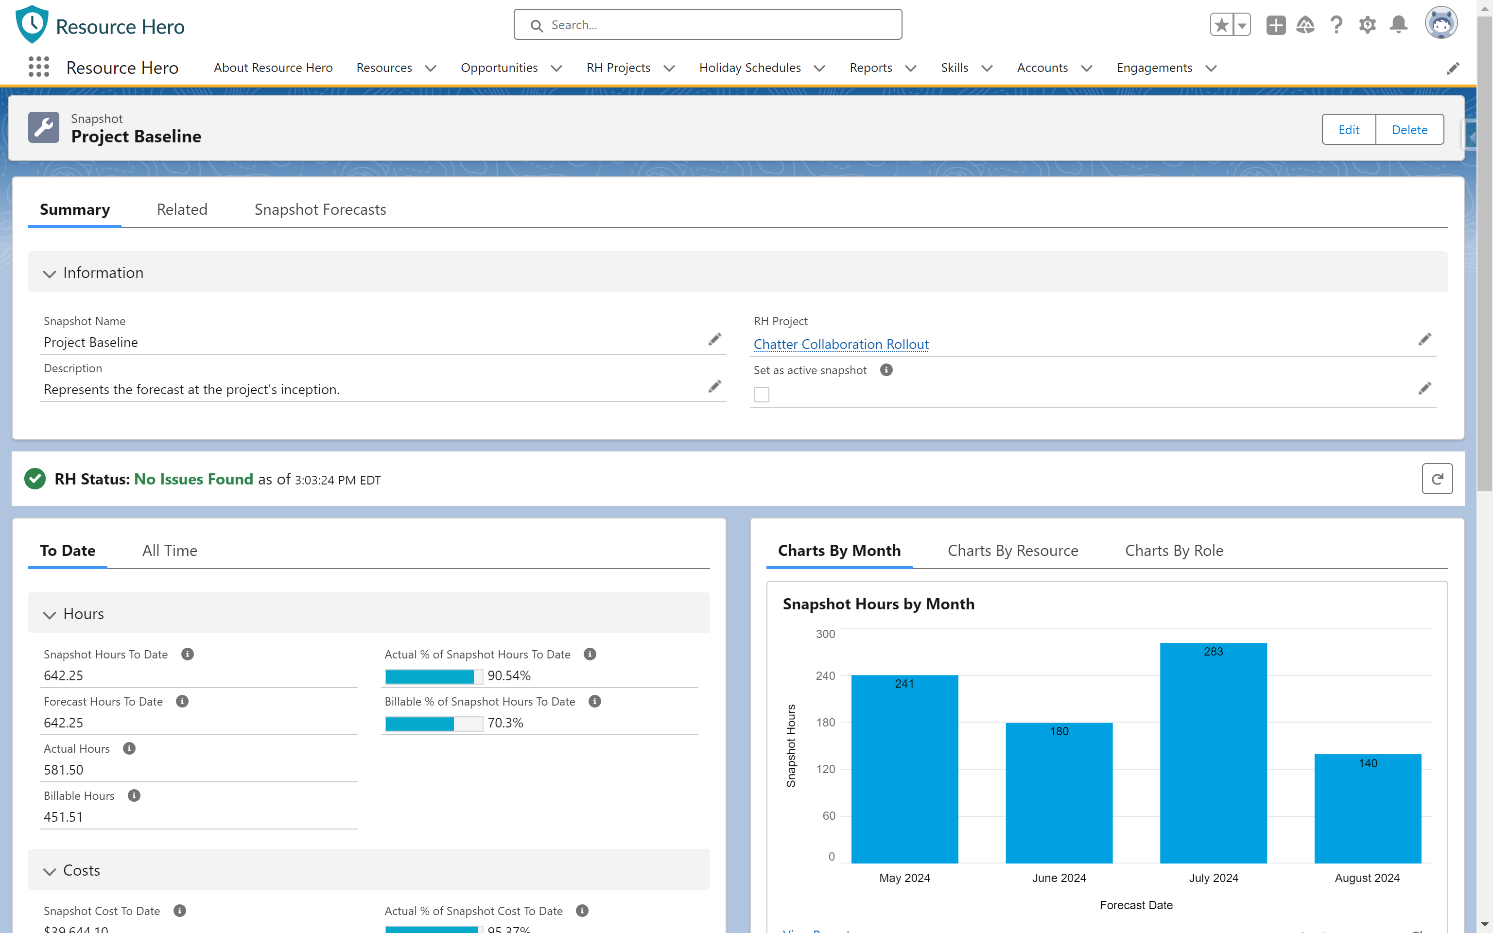1493x933 pixels.
Task: Expand the Reports nav dropdown
Action: (x=911, y=69)
